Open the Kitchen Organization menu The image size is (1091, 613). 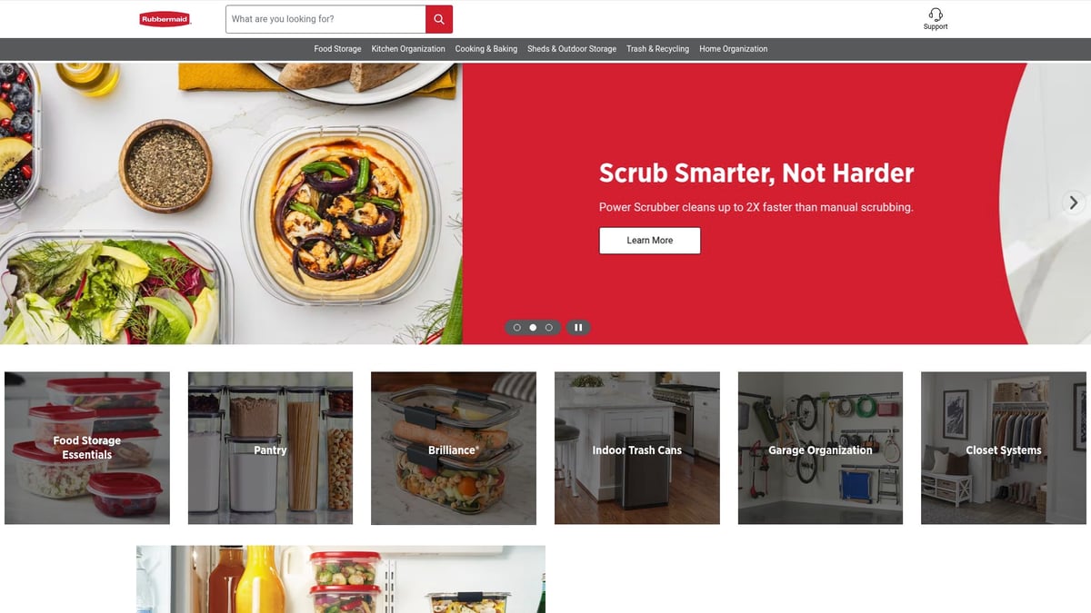click(408, 49)
